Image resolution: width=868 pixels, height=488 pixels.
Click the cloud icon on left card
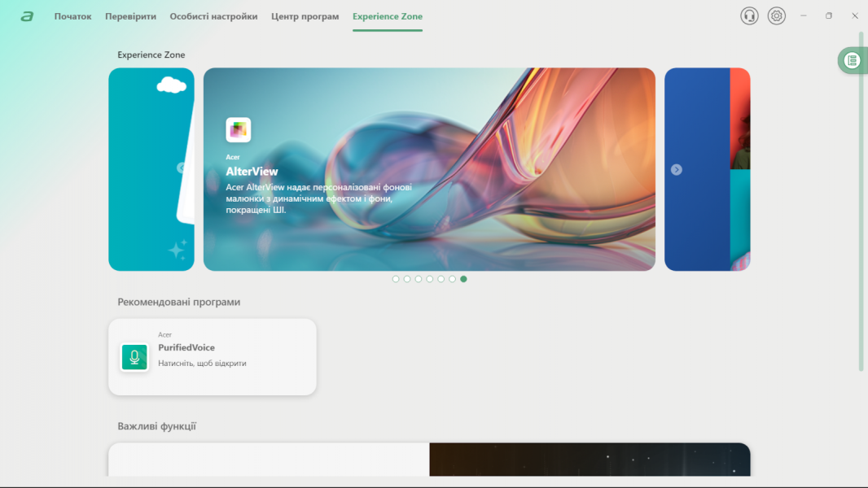click(x=171, y=85)
